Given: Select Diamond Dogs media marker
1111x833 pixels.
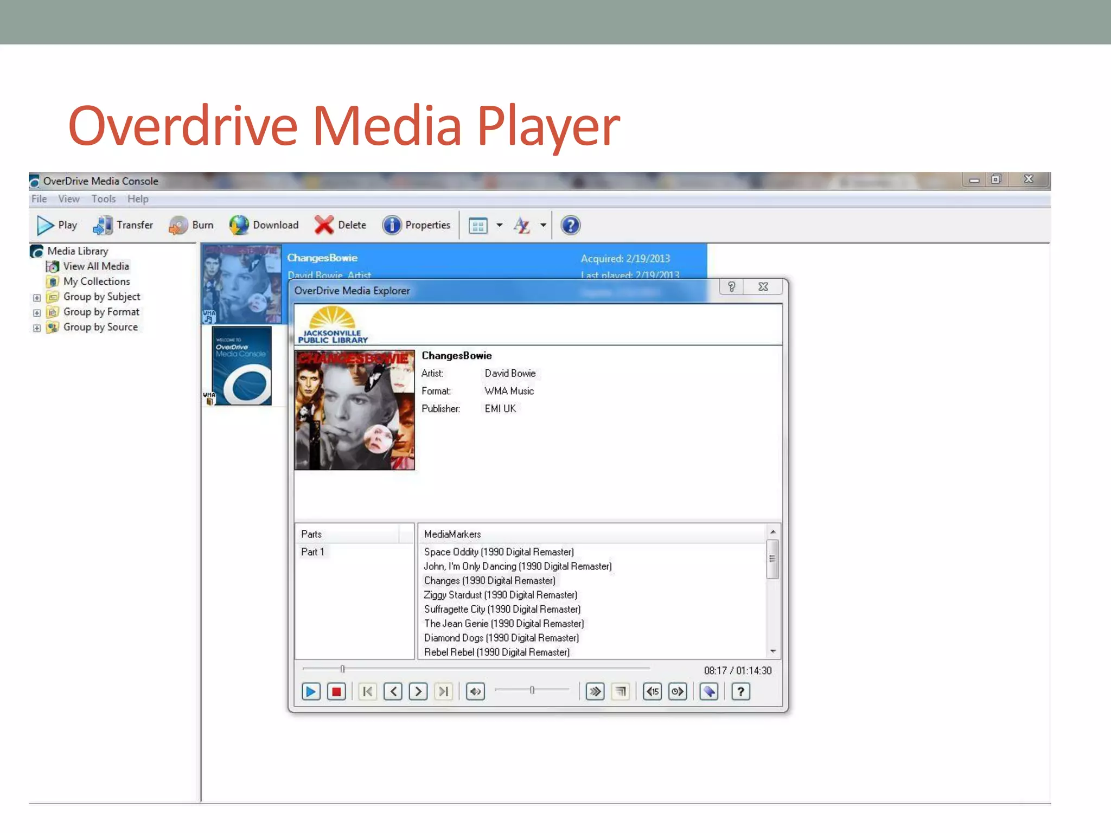Looking at the screenshot, I should 501,638.
